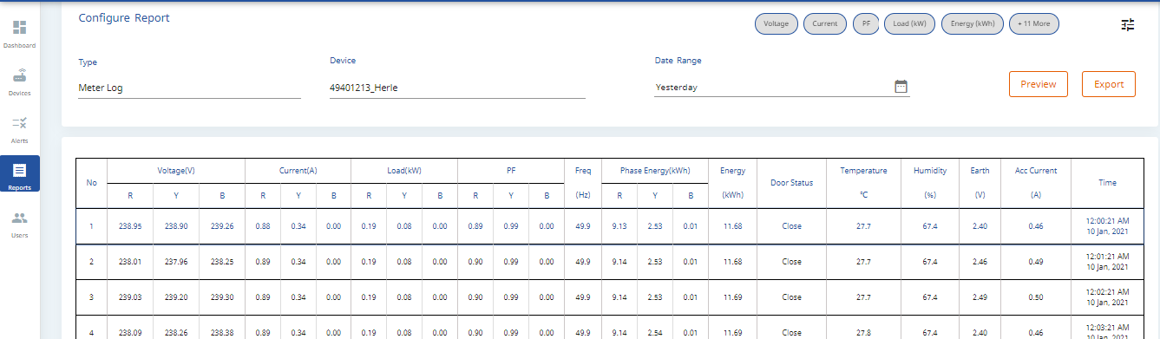The width and height of the screenshot is (1160, 339).
Task: Click the 9.13 phase energy cell
Action: tap(619, 225)
